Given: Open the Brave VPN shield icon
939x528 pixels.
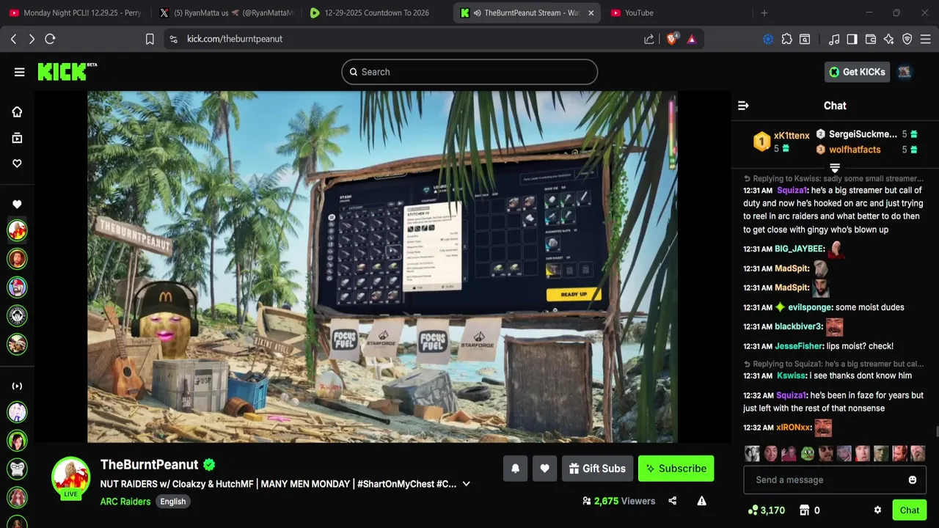Looking at the screenshot, I should pos(907,39).
